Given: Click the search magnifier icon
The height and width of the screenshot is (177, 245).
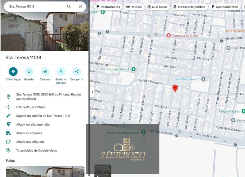Looking at the screenshot, I should click(69, 6).
